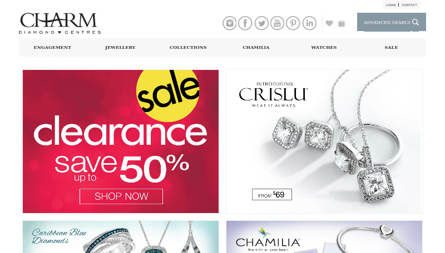The width and height of the screenshot is (445, 253).
Task: Click the Pinterest icon
Action: coord(293,23)
